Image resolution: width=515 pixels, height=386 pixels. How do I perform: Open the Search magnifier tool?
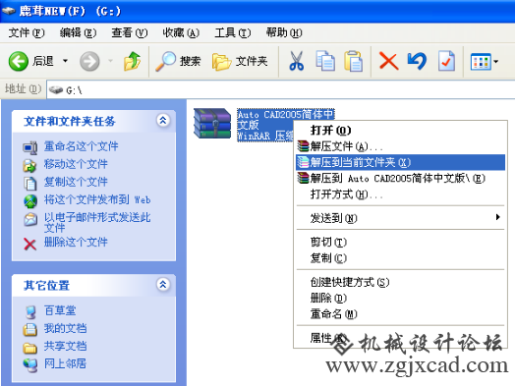point(178,61)
